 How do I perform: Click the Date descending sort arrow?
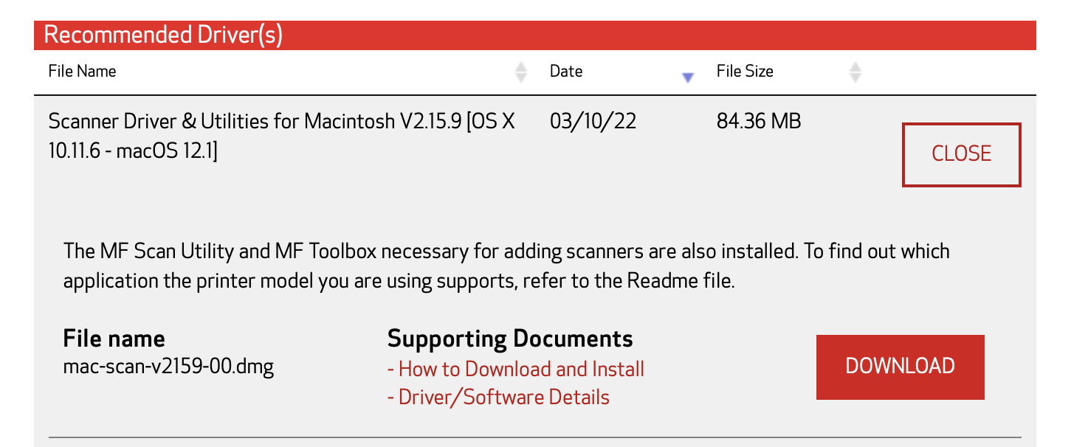click(x=688, y=77)
